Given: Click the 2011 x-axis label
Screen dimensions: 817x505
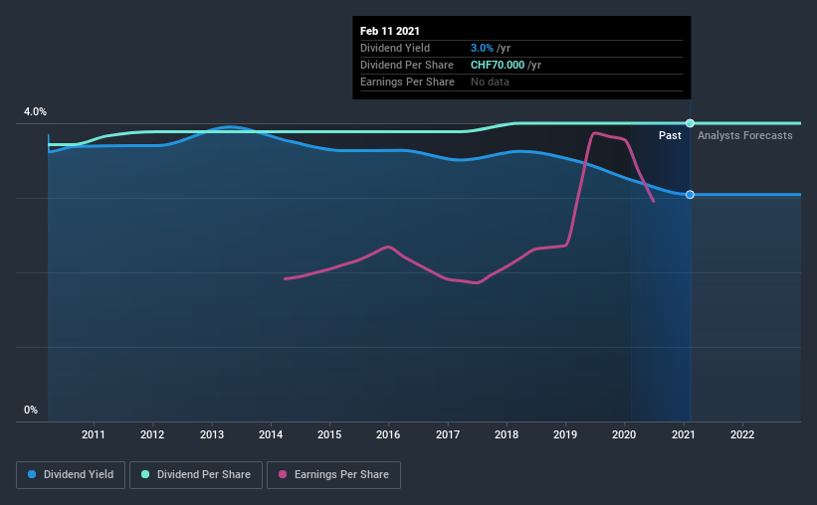Looking at the screenshot, I should coord(94,434).
